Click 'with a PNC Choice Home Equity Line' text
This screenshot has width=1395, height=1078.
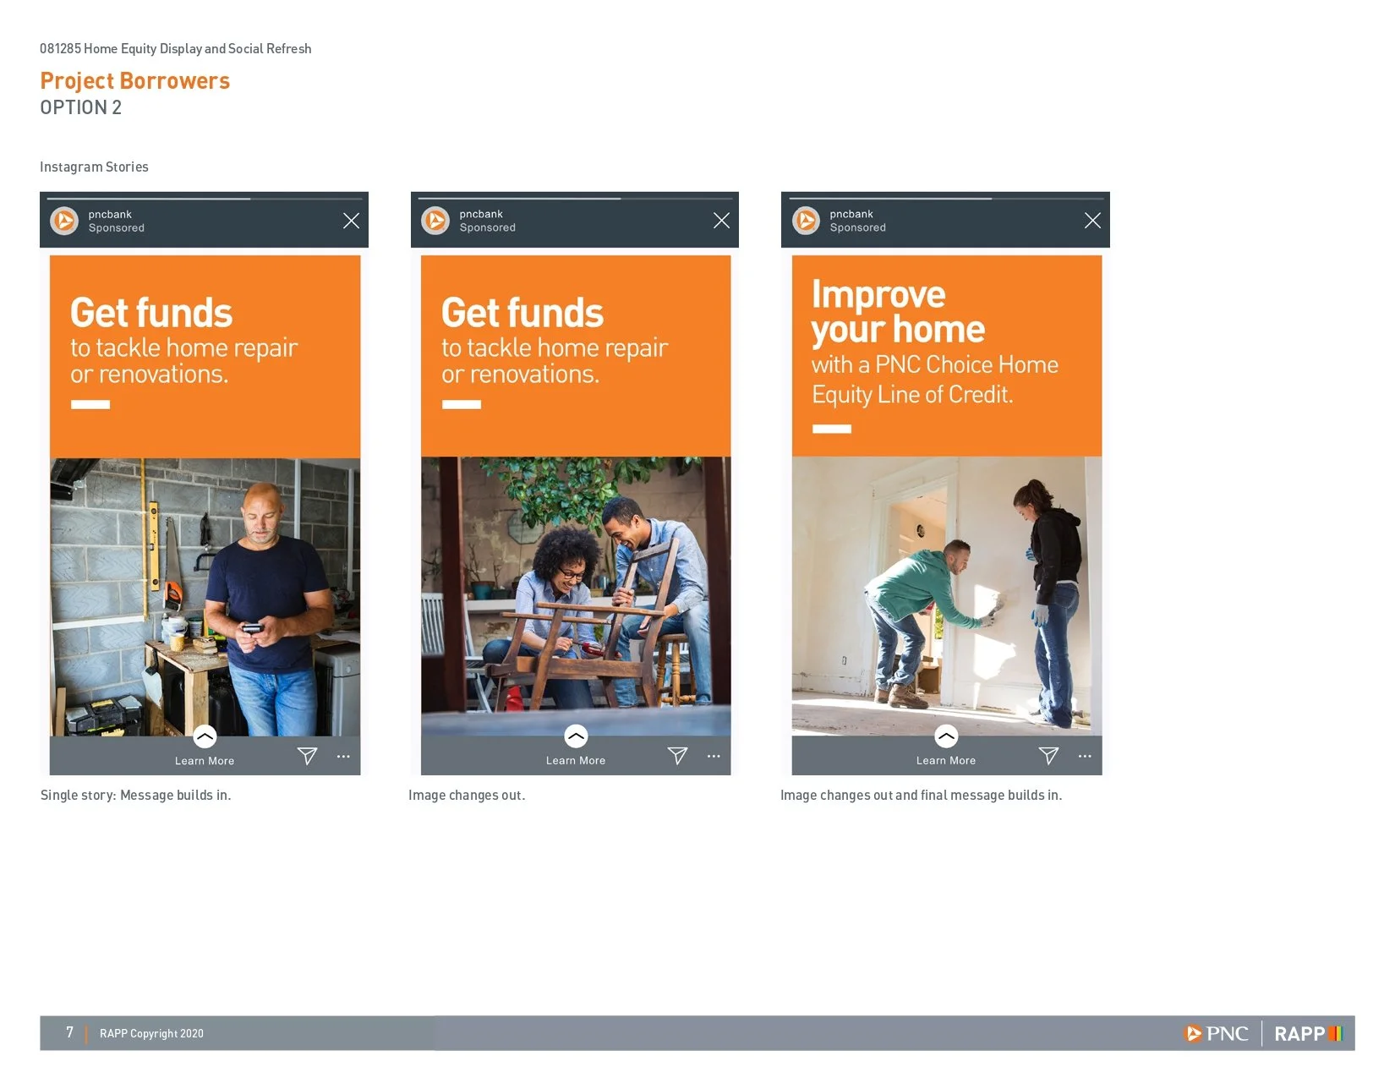coord(935,380)
